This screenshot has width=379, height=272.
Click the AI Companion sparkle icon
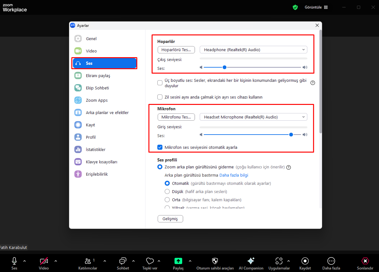click(x=251, y=261)
